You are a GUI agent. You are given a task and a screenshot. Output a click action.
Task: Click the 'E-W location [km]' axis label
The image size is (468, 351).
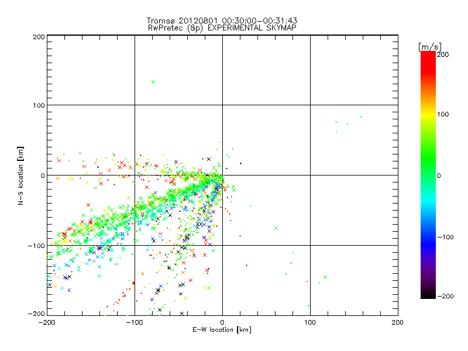[x=222, y=330]
